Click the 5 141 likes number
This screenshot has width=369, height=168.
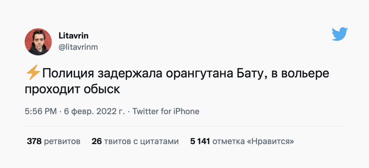point(200,141)
